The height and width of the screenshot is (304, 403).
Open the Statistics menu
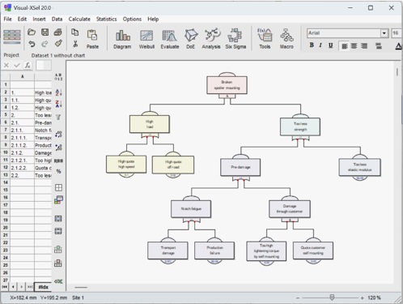pos(106,19)
